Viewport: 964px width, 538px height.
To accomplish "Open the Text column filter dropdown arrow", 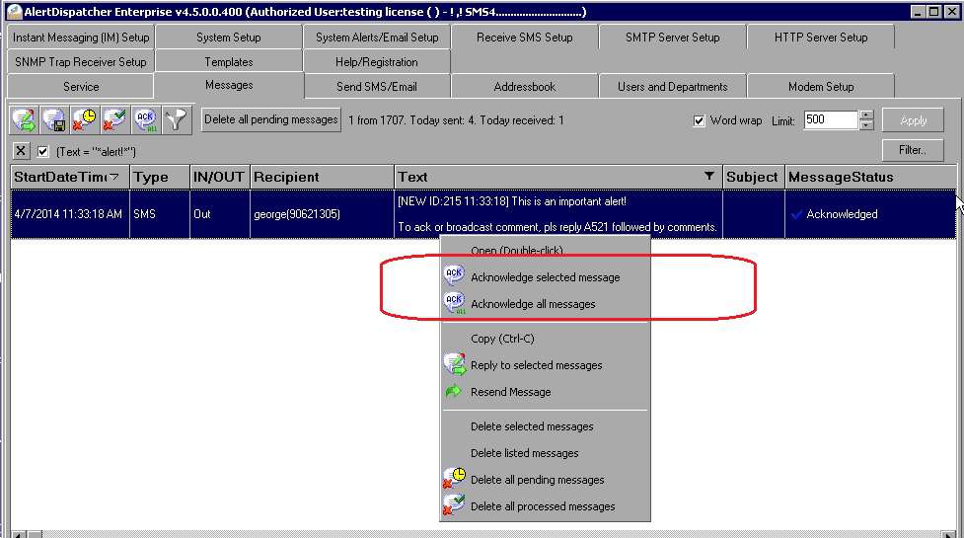I will click(x=708, y=177).
